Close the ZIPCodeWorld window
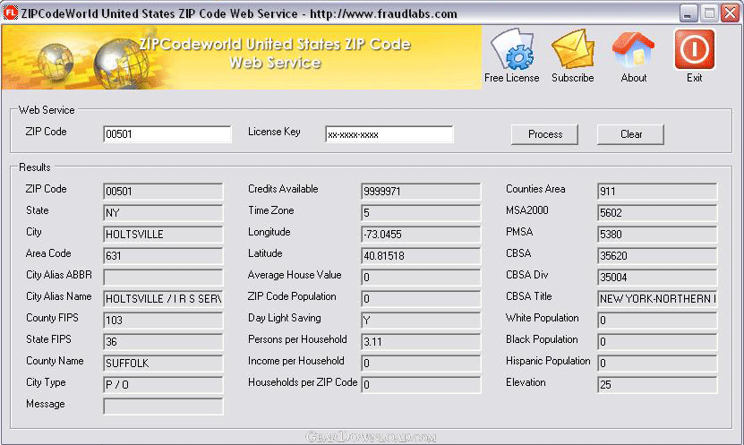This screenshot has height=445, width=744. point(730,13)
